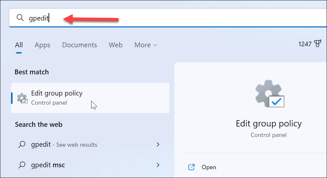Open 'gpedit - See web results' suggestion
Screen dimensions: 327x178
pos(64,144)
